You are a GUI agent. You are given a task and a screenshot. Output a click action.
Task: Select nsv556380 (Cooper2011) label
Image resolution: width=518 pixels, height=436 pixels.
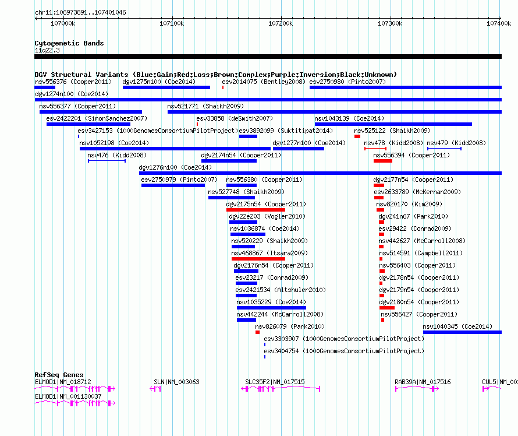[x=264, y=180]
